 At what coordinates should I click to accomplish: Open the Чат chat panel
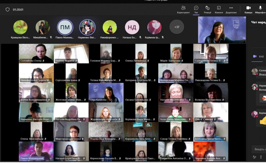tap(196, 10)
